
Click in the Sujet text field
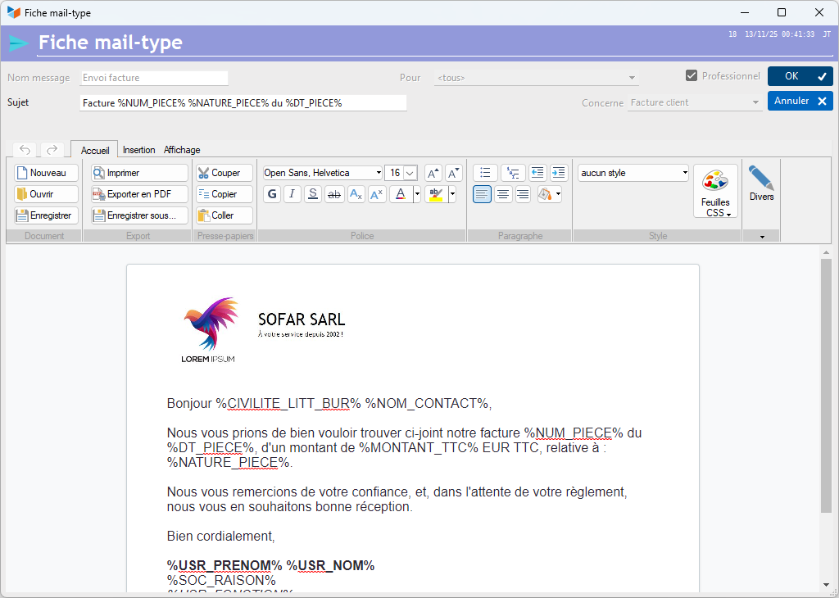(243, 103)
